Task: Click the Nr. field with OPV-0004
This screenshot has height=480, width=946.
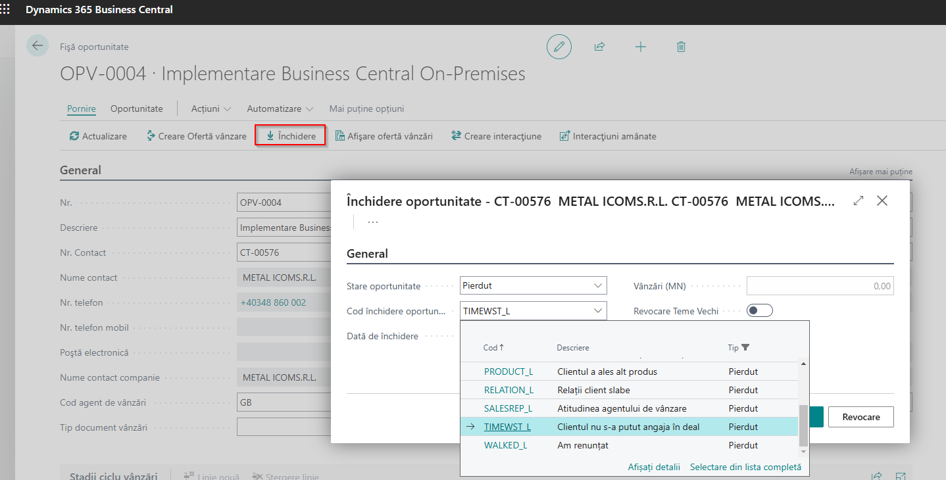Action: point(284,203)
